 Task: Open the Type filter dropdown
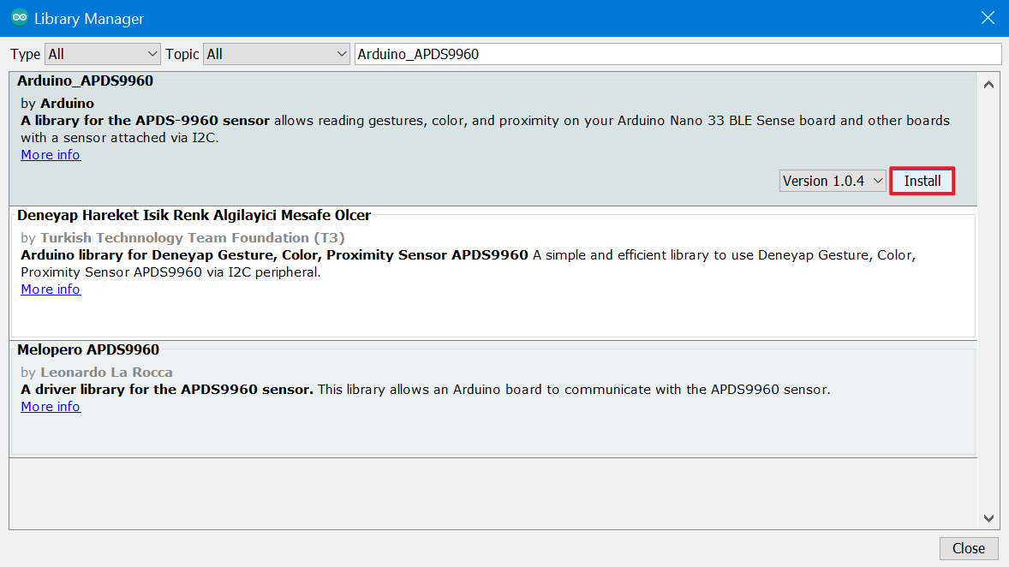102,54
